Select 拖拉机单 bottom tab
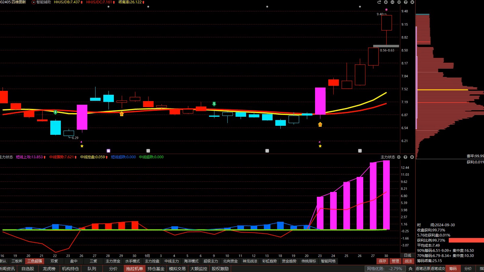This screenshot has width=484, height=272. point(135,269)
